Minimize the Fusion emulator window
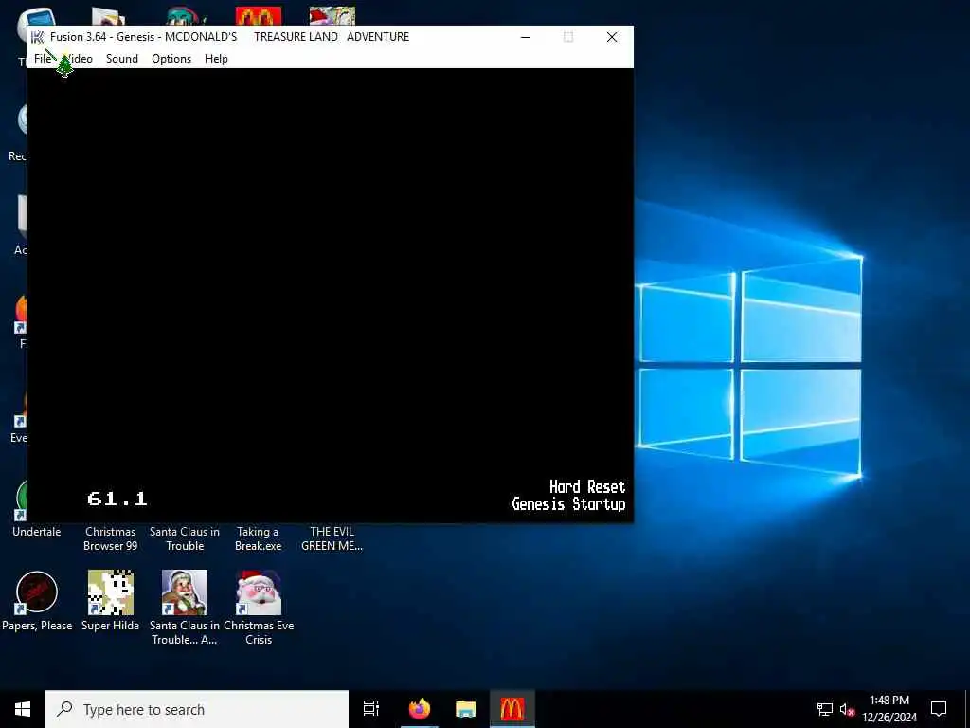The width and height of the screenshot is (970, 728). 526,37
